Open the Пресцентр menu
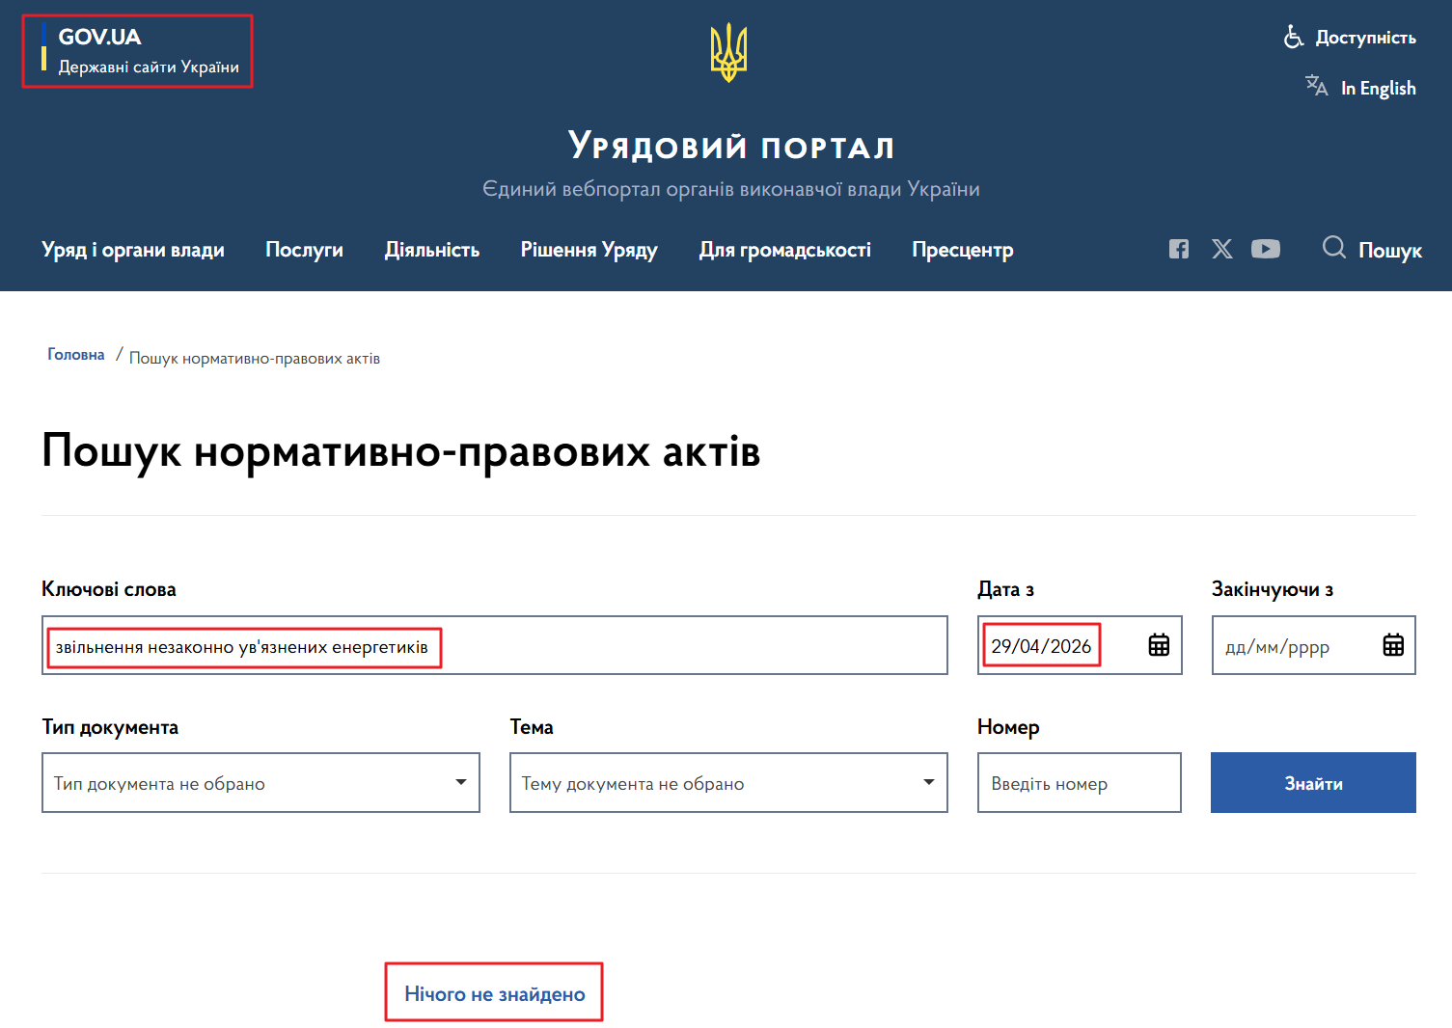Screen dimensions: 1452x1028 point(963,250)
